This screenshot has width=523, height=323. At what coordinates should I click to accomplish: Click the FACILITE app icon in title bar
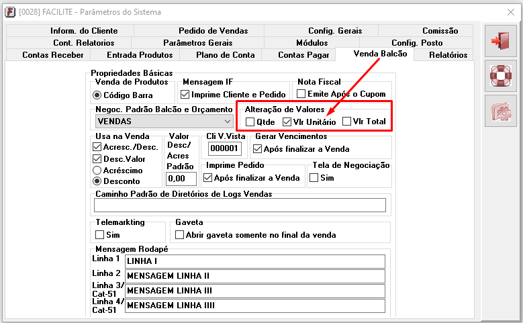point(10,12)
